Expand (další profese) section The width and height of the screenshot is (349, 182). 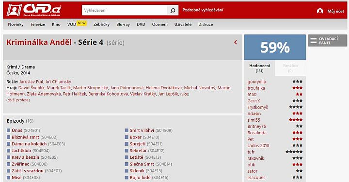[18, 100]
